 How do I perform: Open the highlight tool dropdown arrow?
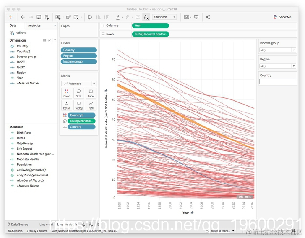point(122,17)
